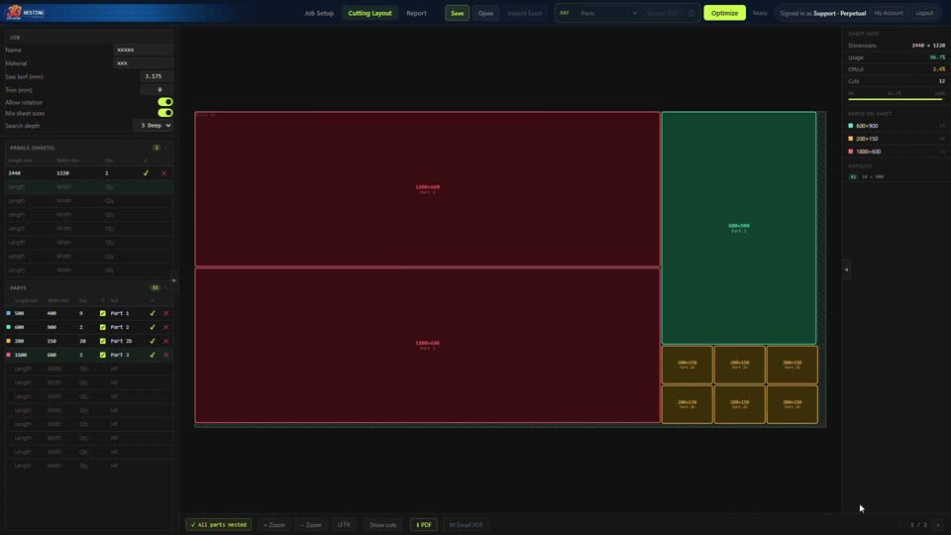
Task: Select the green 600x900 part in layout
Action: (x=739, y=228)
